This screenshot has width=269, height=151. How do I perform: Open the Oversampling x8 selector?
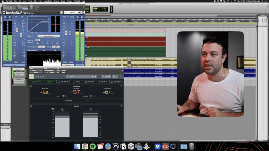pyautogui.click(x=41, y=47)
